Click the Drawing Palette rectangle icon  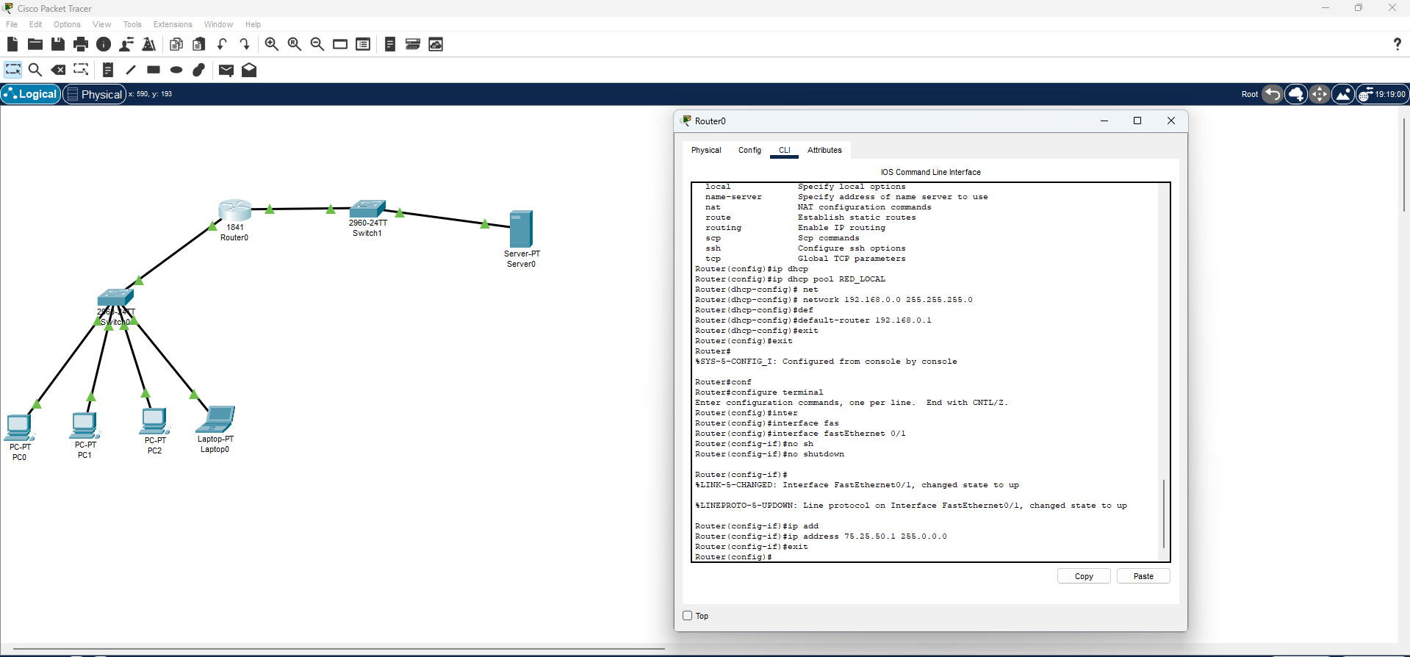(340, 44)
